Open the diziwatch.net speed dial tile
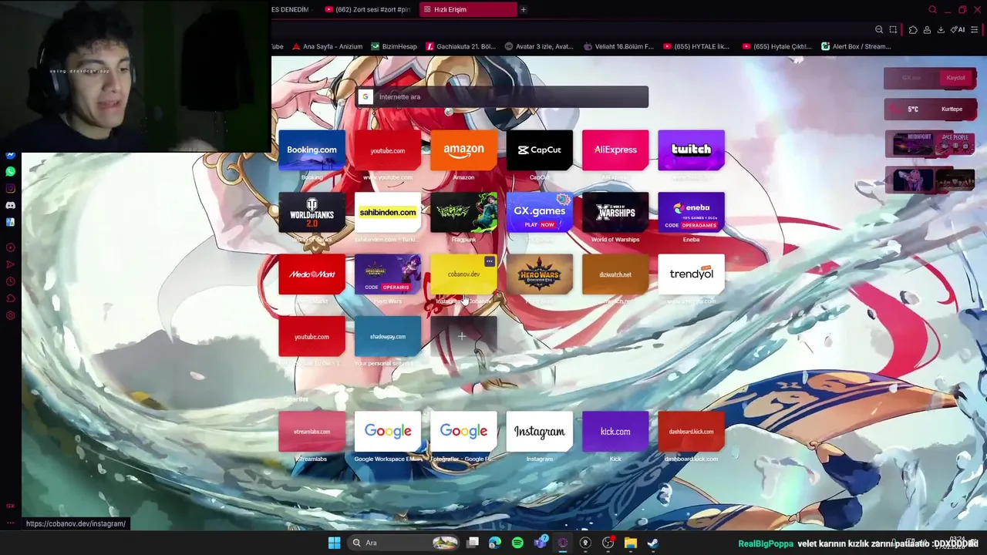987x555 pixels. click(615, 274)
